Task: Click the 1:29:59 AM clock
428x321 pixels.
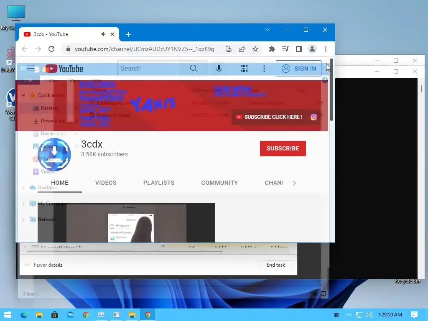Action: 390,315
